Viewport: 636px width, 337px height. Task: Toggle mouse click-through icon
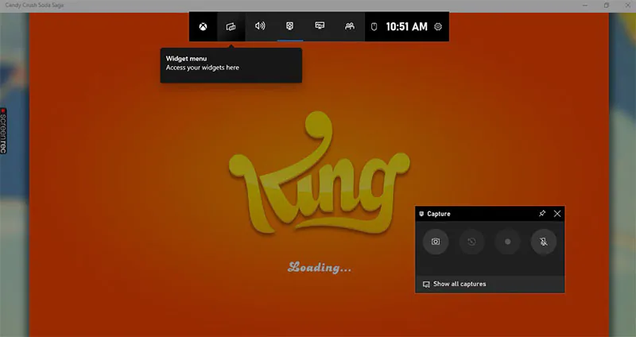(x=374, y=27)
